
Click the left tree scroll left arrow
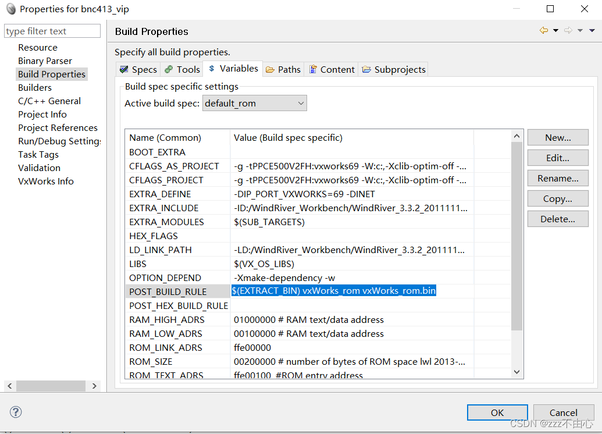[10, 386]
